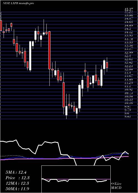Screen dimensions: 138x193
Task: Open the MACD inset chart box
Action: [76, 179]
